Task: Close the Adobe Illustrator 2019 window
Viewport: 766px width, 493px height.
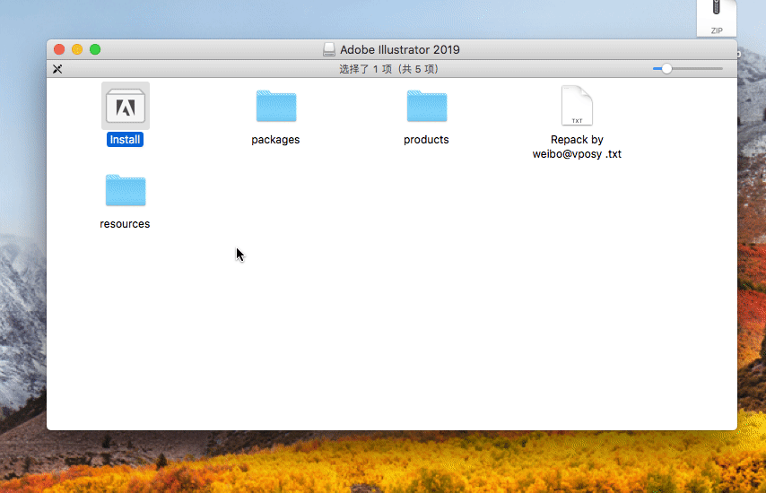Action: [x=59, y=49]
